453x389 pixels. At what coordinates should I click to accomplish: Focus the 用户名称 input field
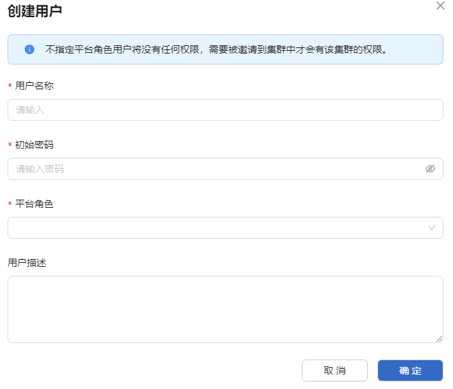(x=225, y=110)
